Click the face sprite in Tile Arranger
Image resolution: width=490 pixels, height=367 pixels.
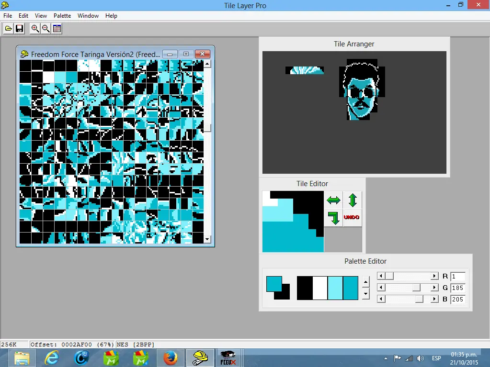(x=362, y=89)
